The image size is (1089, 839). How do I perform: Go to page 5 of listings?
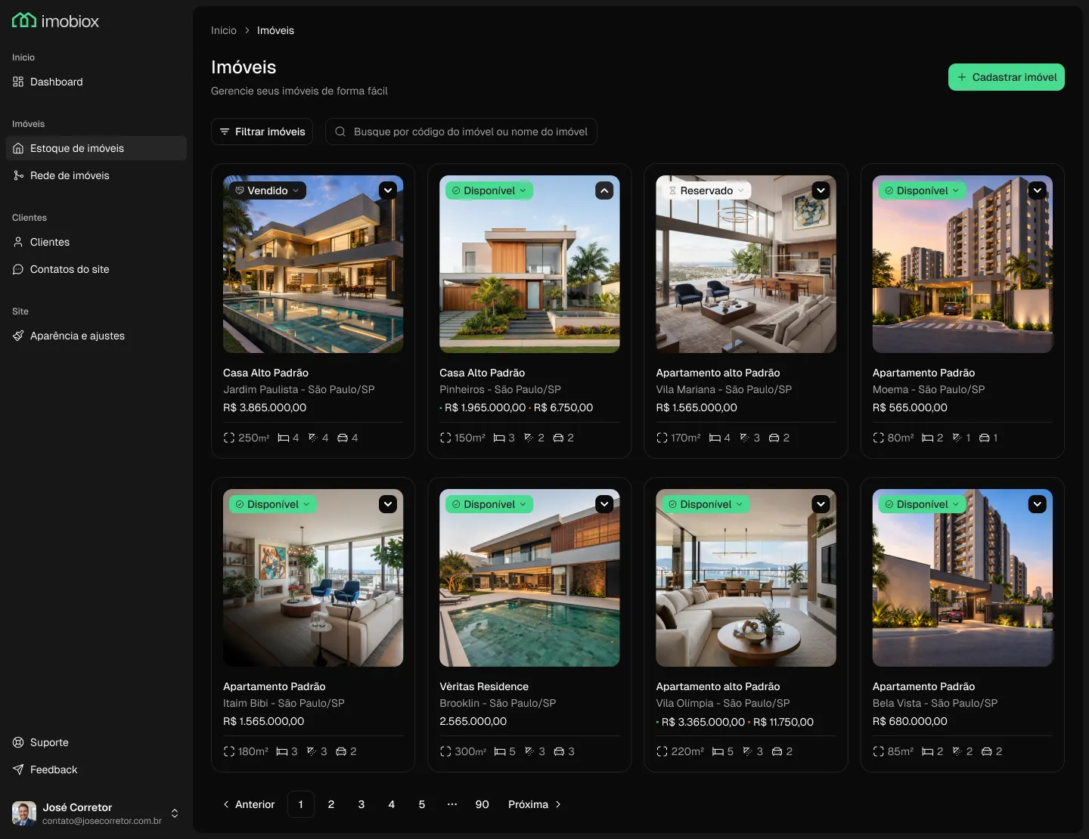(x=422, y=804)
